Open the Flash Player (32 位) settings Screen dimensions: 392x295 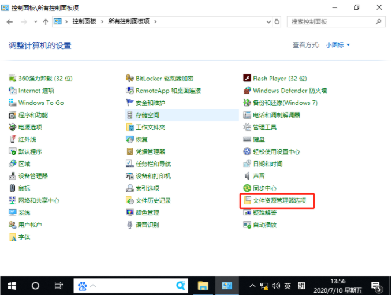279,79
